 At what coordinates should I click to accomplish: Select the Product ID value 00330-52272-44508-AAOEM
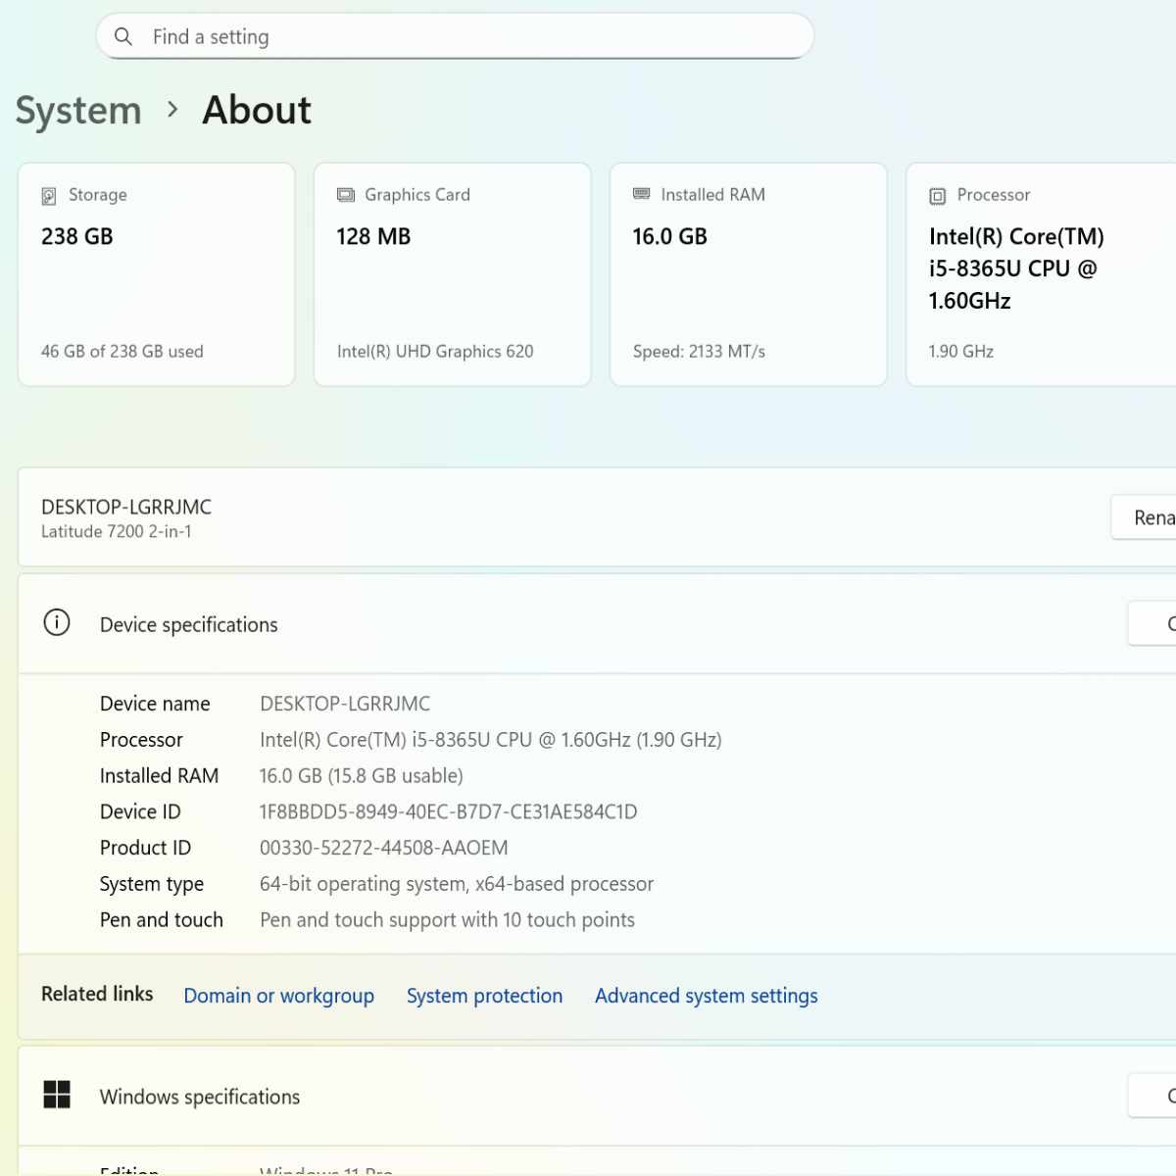tap(384, 848)
